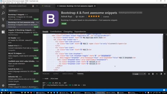Close the terminal panel
This screenshot has height=94, width=167.
(165, 74)
